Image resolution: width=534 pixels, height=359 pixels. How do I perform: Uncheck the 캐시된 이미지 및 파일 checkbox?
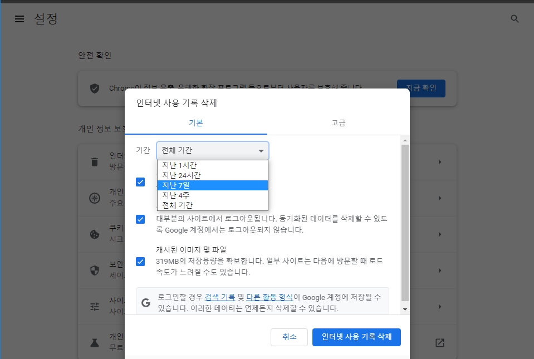pyautogui.click(x=140, y=262)
